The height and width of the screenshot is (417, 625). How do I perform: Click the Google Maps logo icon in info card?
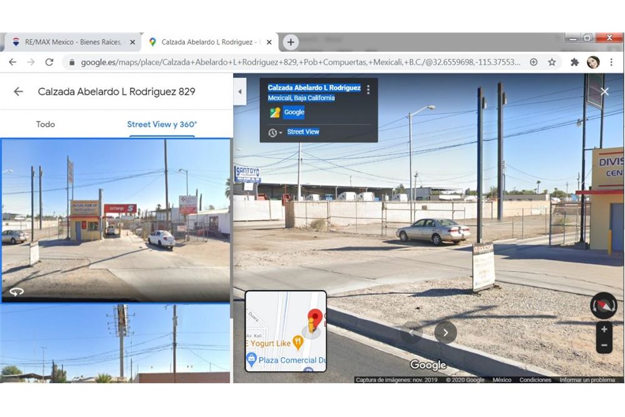point(274,112)
